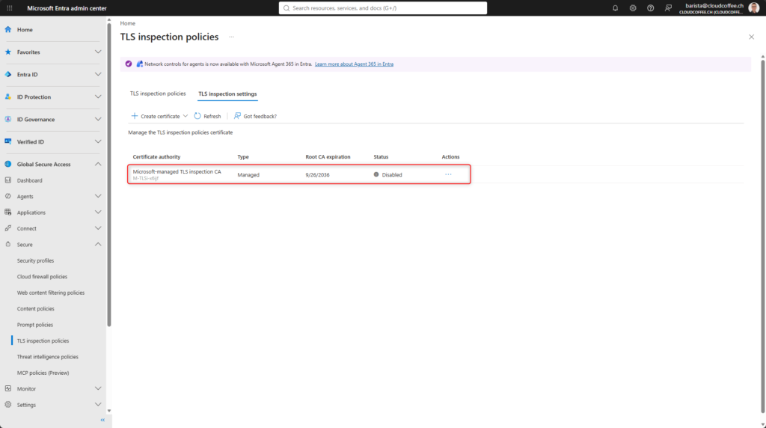Image resolution: width=766 pixels, height=428 pixels.
Task: Open Threat intelligence policies
Action: point(47,357)
